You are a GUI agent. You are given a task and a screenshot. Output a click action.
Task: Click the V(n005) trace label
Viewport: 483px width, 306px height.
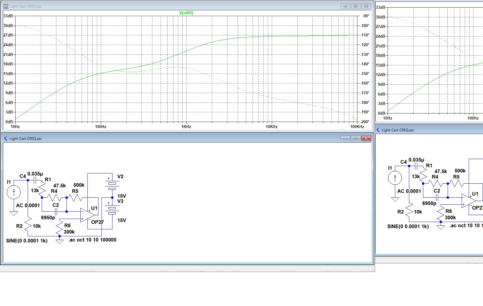pyautogui.click(x=186, y=13)
